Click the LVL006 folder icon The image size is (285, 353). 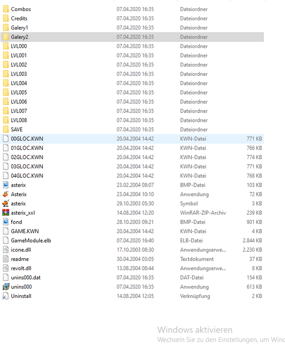(x=6, y=102)
